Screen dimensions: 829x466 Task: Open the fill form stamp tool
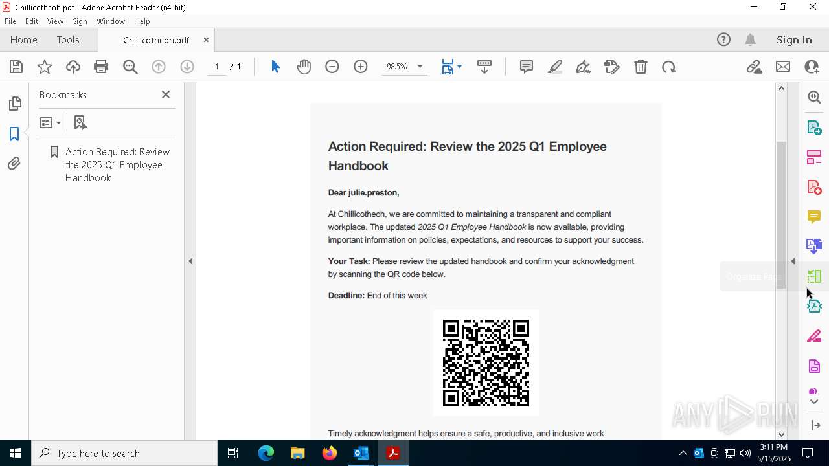[x=612, y=67]
